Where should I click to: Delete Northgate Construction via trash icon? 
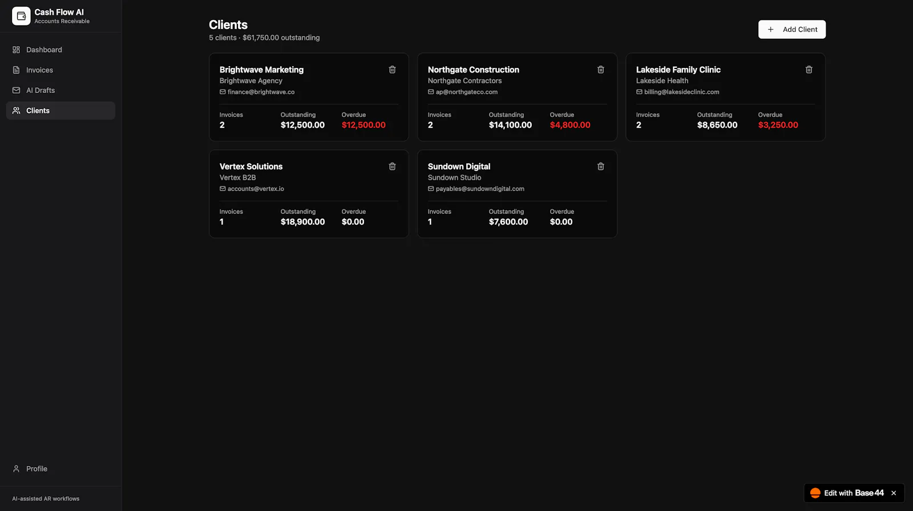pyautogui.click(x=600, y=70)
